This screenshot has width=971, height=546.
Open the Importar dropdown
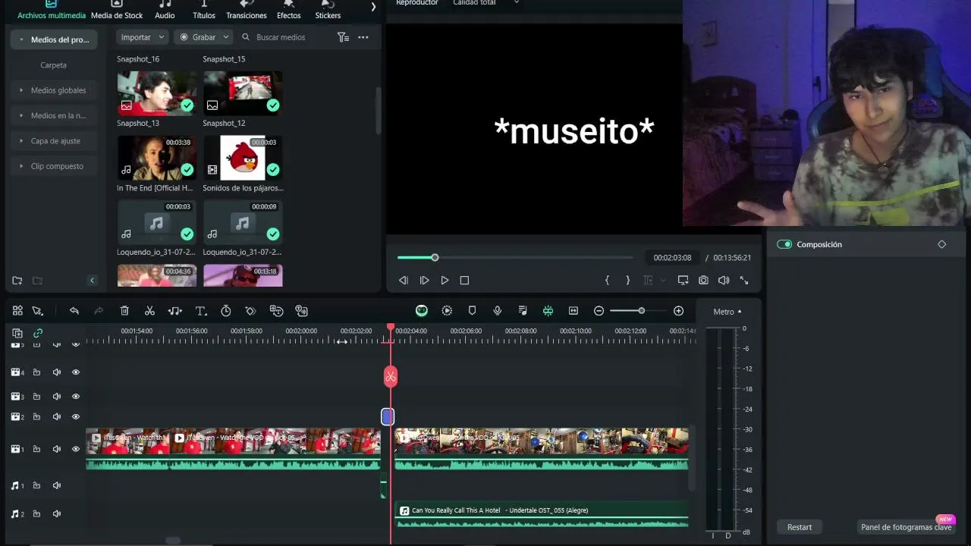[143, 37]
